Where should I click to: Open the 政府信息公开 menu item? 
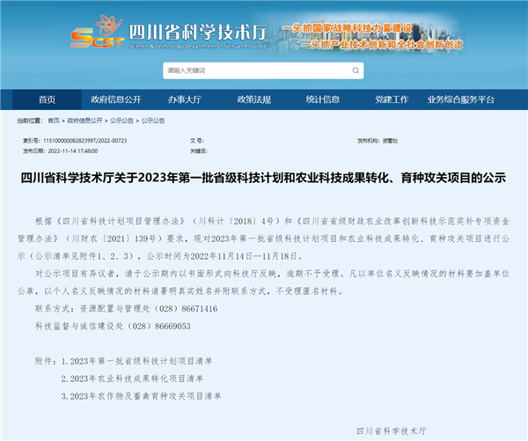(x=116, y=99)
